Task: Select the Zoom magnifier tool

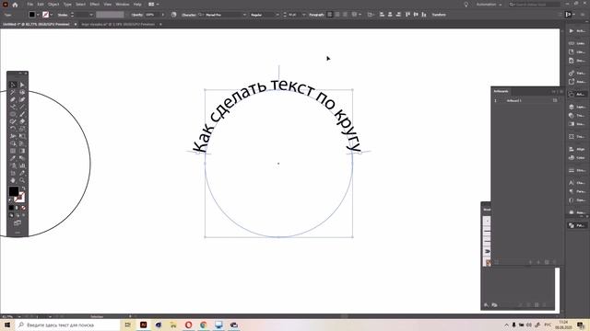Action: tap(22, 180)
